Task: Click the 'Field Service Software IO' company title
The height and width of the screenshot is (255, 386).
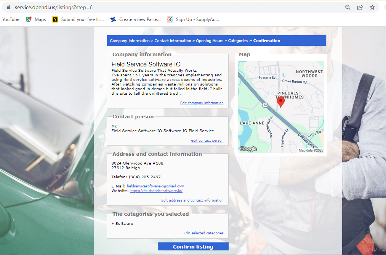Action: [146, 65]
